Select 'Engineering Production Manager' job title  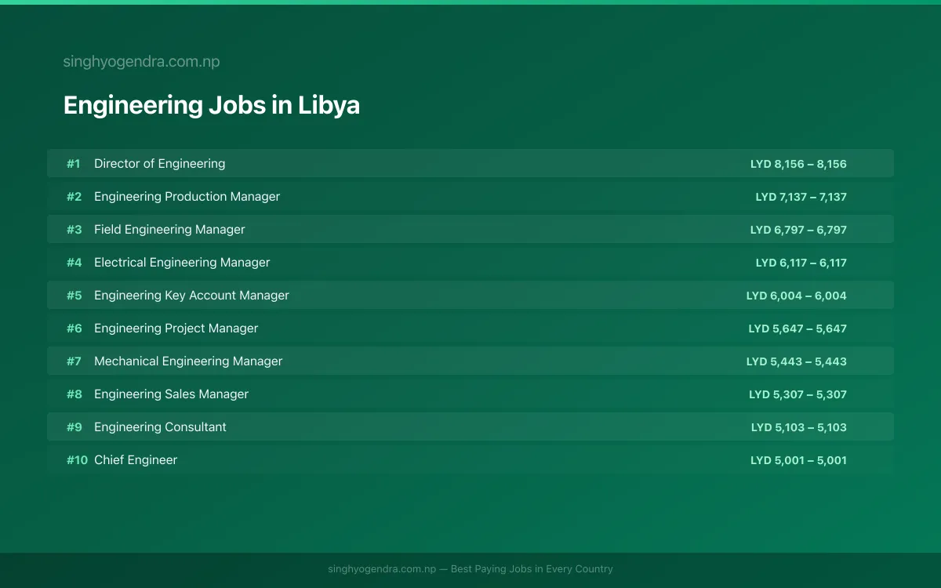coord(187,197)
